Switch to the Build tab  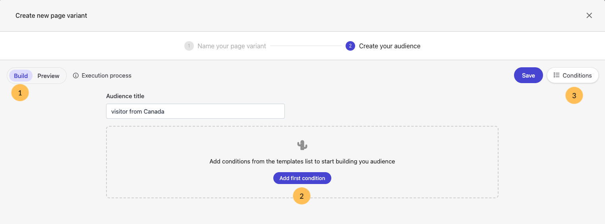pyautogui.click(x=21, y=76)
